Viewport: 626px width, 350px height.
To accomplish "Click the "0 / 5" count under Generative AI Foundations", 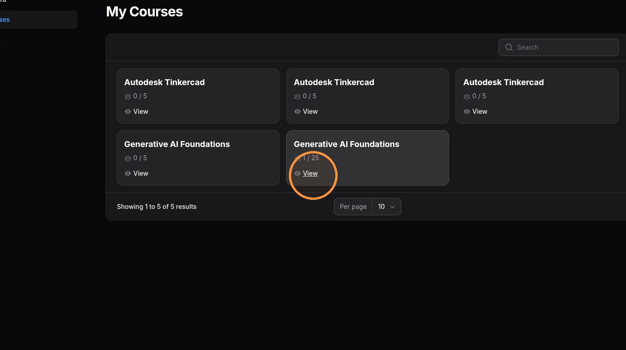I will pos(140,158).
